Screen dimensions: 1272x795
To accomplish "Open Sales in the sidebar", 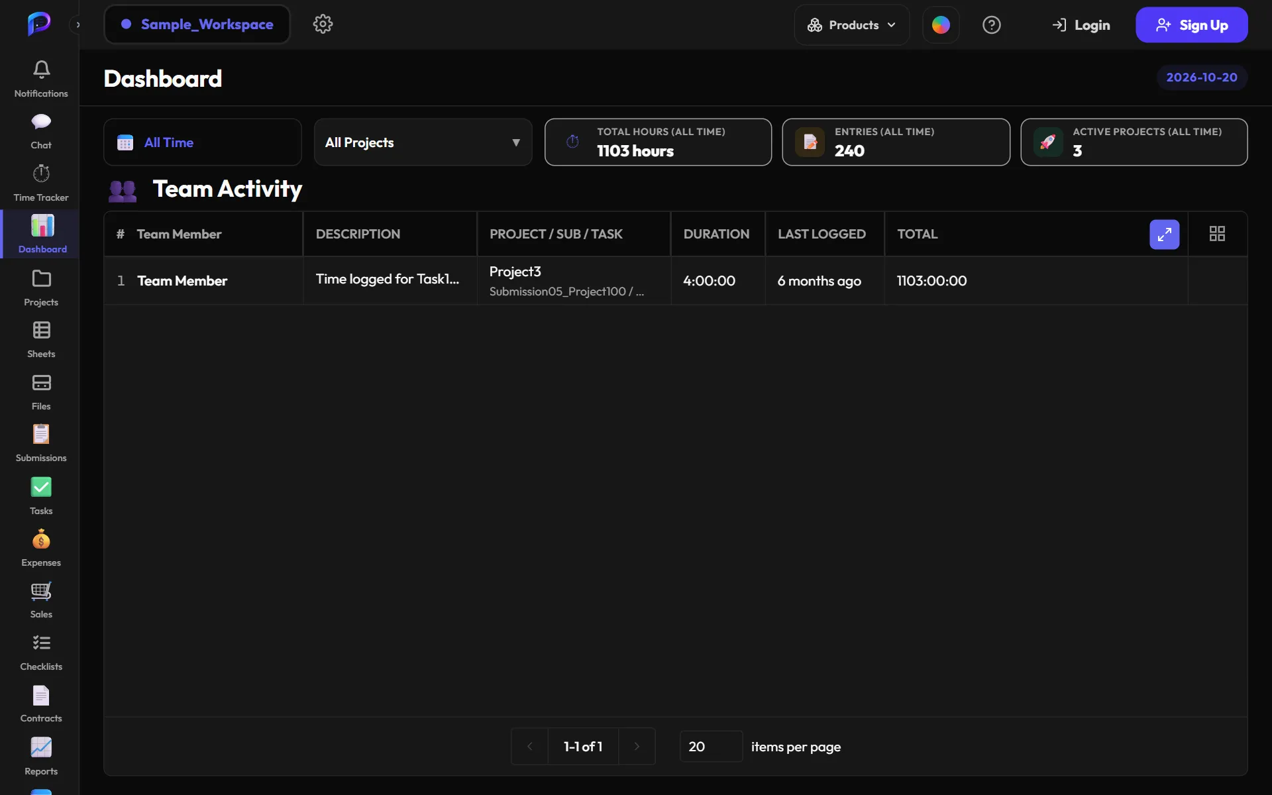I will click(41, 600).
